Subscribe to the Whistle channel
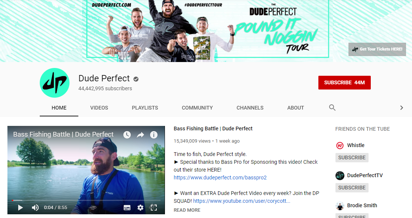This screenshot has height=218, width=412. pos(352,157)
